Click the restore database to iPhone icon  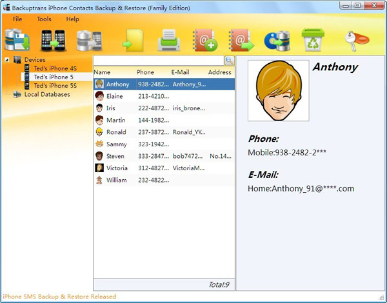90,41
